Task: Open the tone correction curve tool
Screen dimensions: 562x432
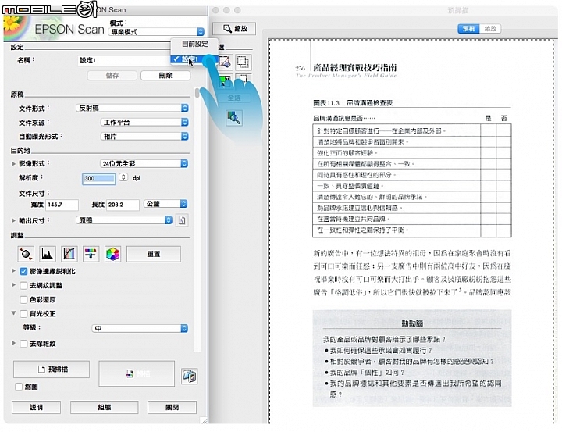Action: click(x=69, y=254)
